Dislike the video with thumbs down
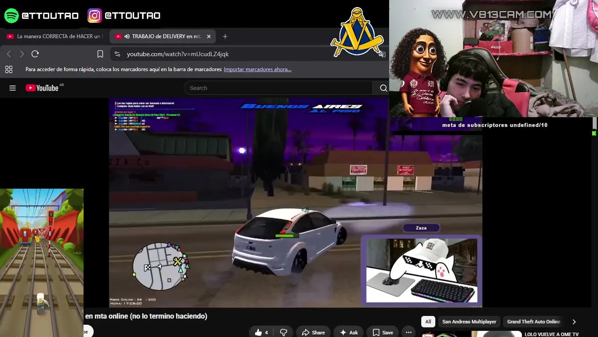The image size is (598, 337). [x=283, y=332]
